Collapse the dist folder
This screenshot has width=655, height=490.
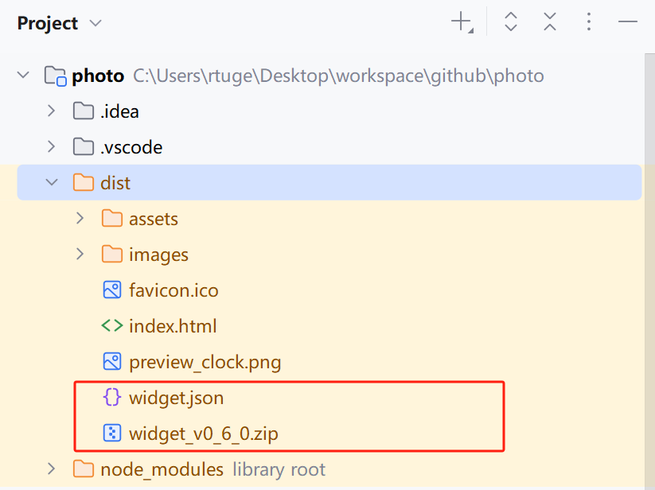click(x=52, y=182)
